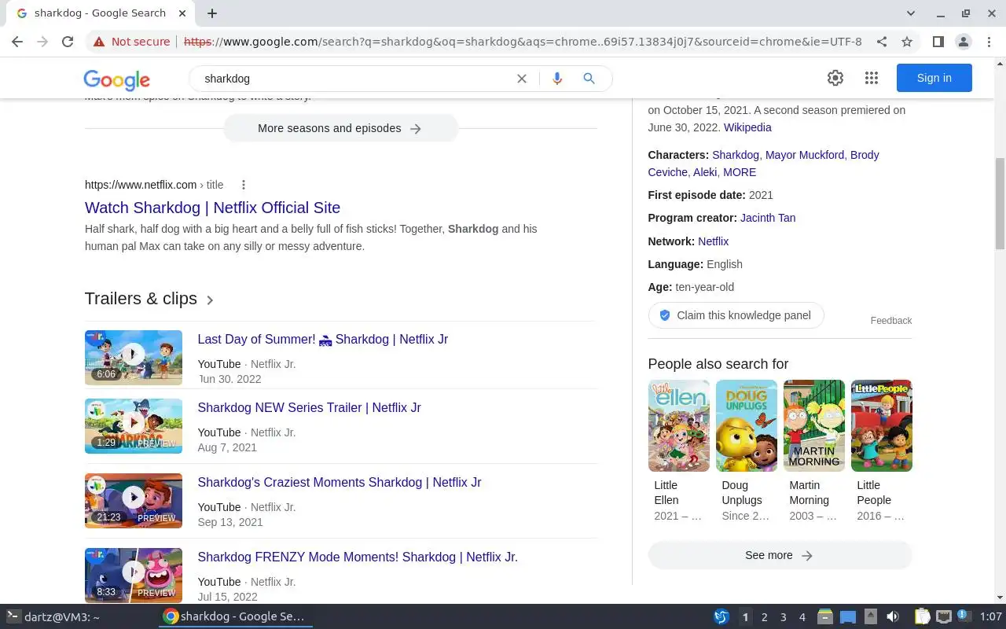Viewport: 1006px width, 629px height.
Task: Click the page vertical scrollbar
Action: coord(1000,203)
